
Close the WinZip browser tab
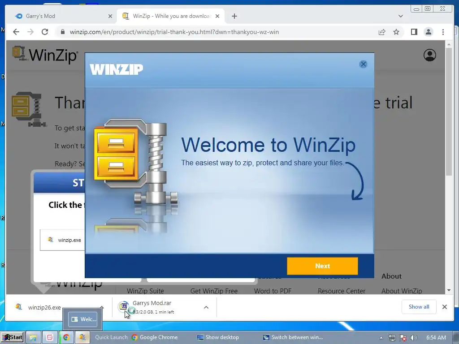click(217, 16)
